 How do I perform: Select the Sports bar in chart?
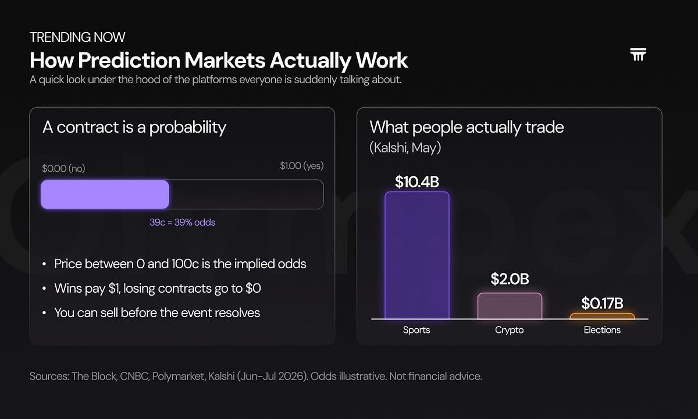pos(416,255)
